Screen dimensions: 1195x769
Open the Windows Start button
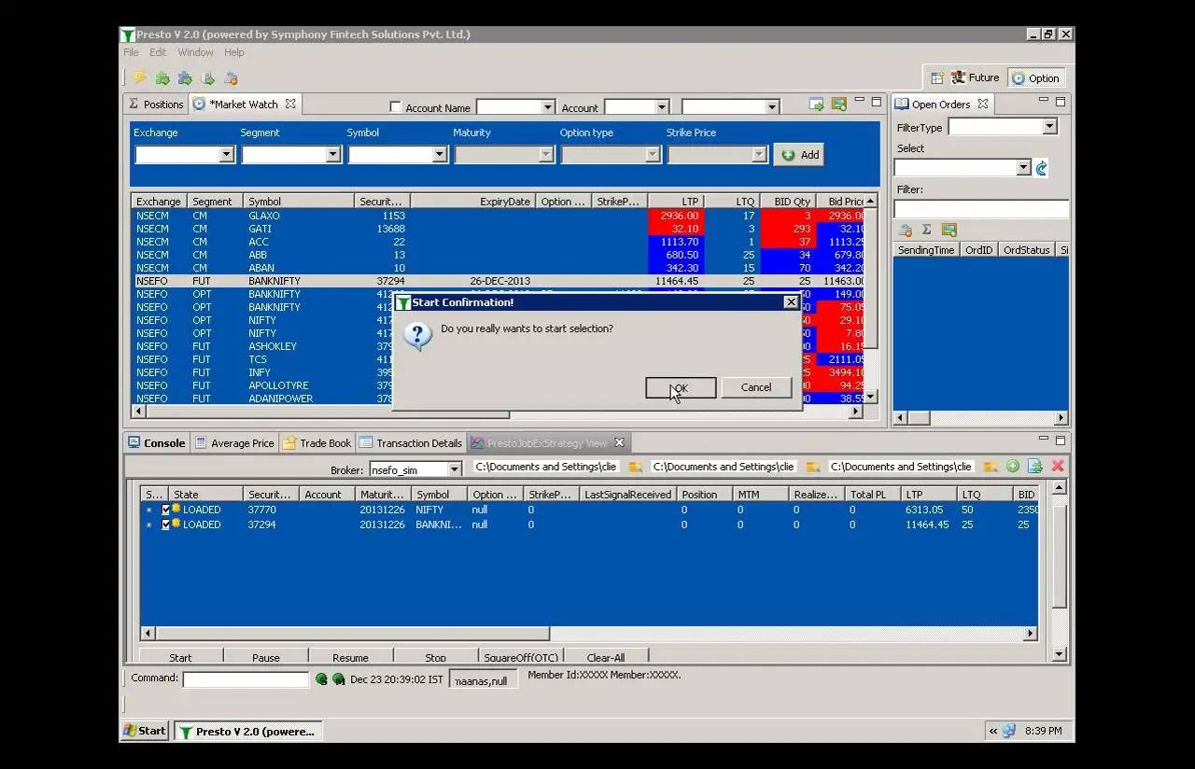pyautogui.click(x=145, y=731)
